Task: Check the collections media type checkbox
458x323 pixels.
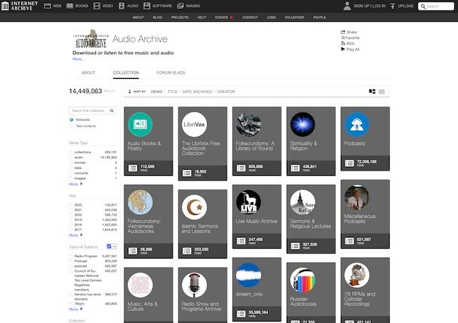Action: pyautogui.click(x=71, y=152)
